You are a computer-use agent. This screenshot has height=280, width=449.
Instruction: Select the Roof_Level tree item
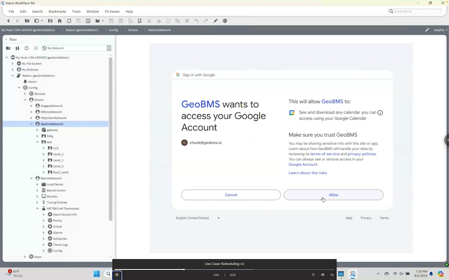tap(61, 172)
